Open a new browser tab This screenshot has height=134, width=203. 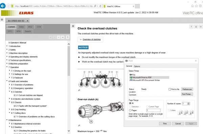(137, 6)
